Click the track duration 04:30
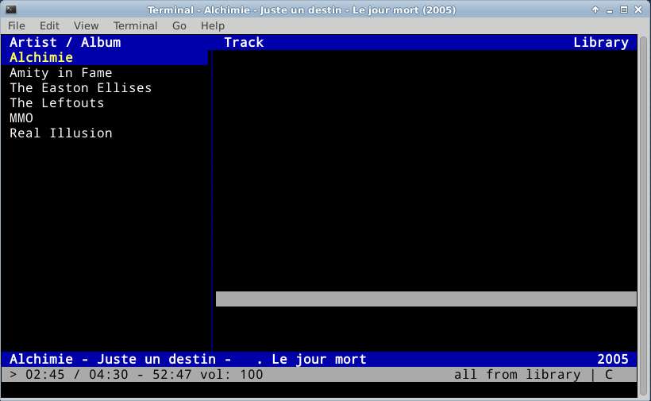Viewport: 651px width, 401px height. [x=108, y=375]
